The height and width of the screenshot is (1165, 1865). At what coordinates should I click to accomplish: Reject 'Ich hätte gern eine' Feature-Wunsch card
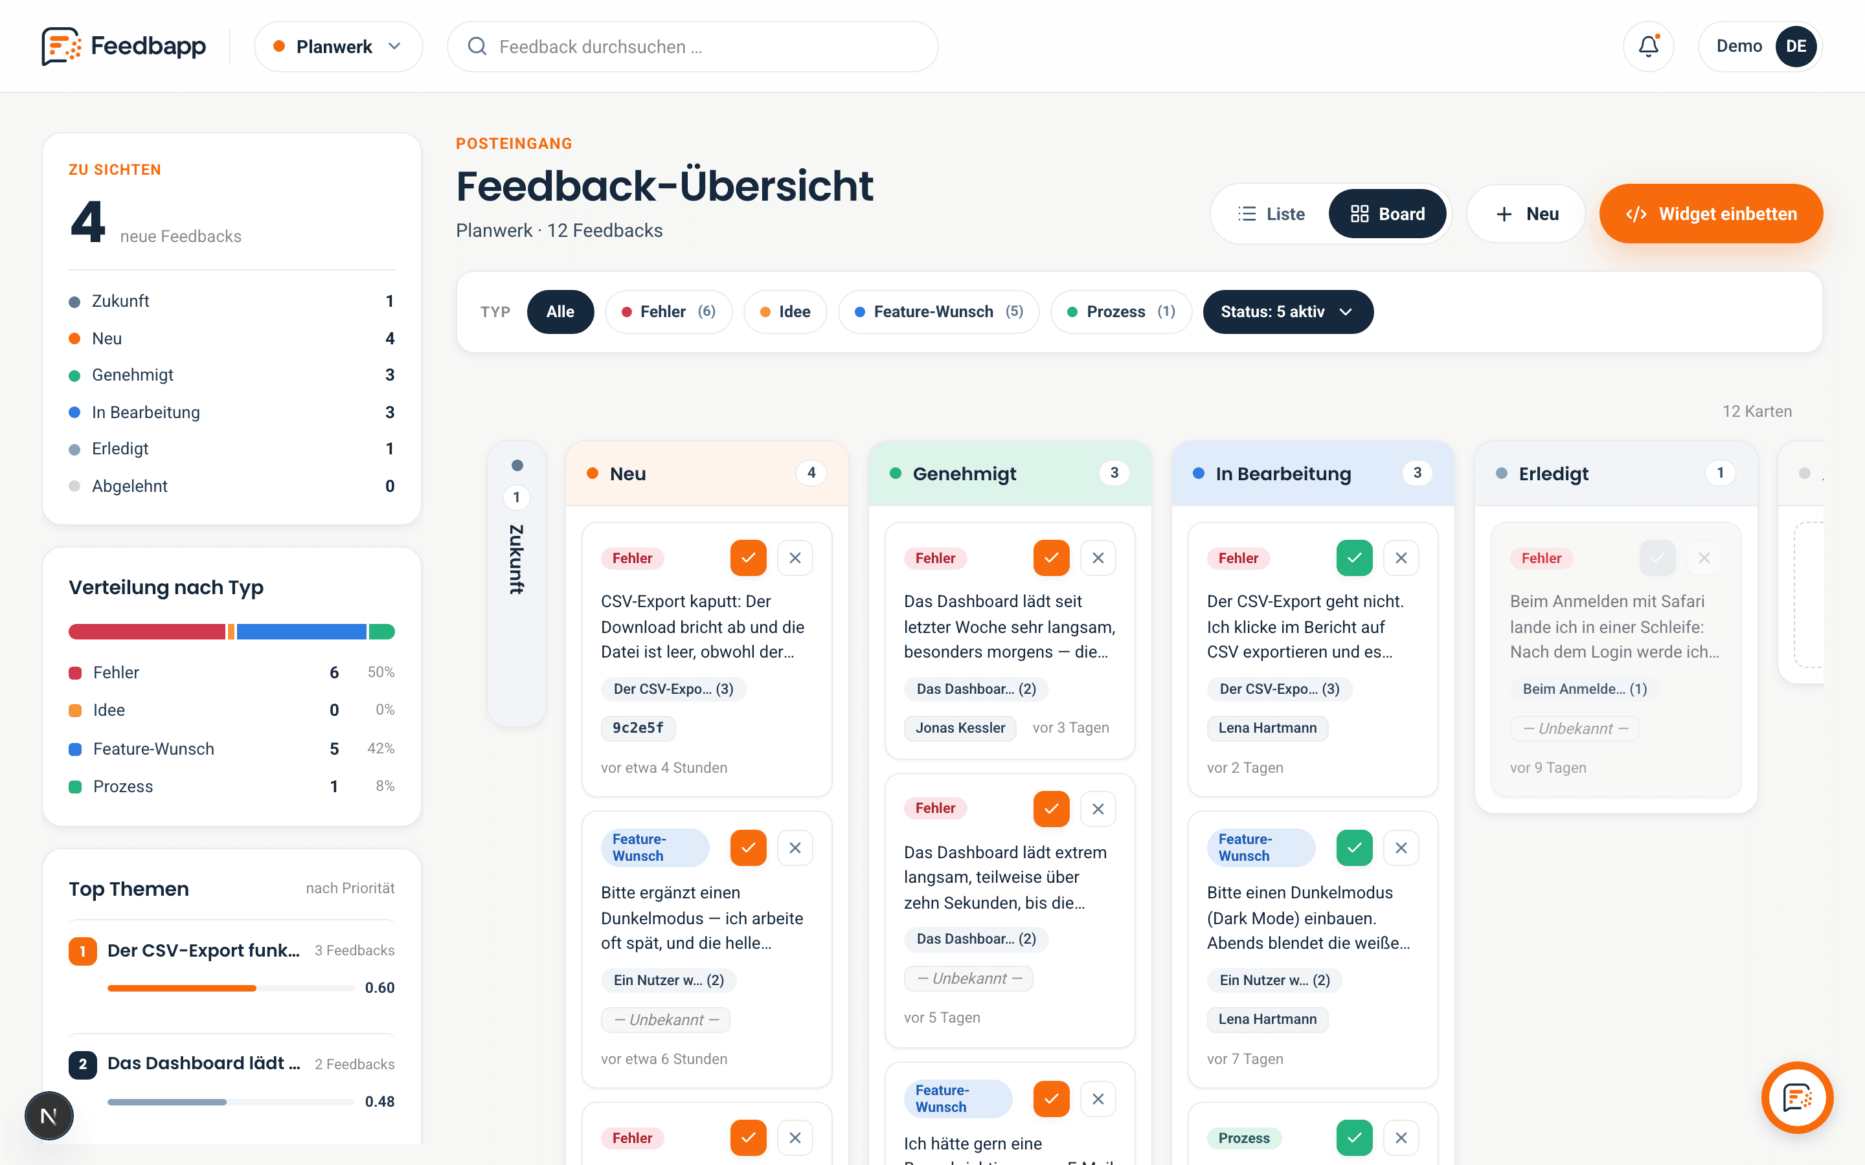click(1098, 1099)
